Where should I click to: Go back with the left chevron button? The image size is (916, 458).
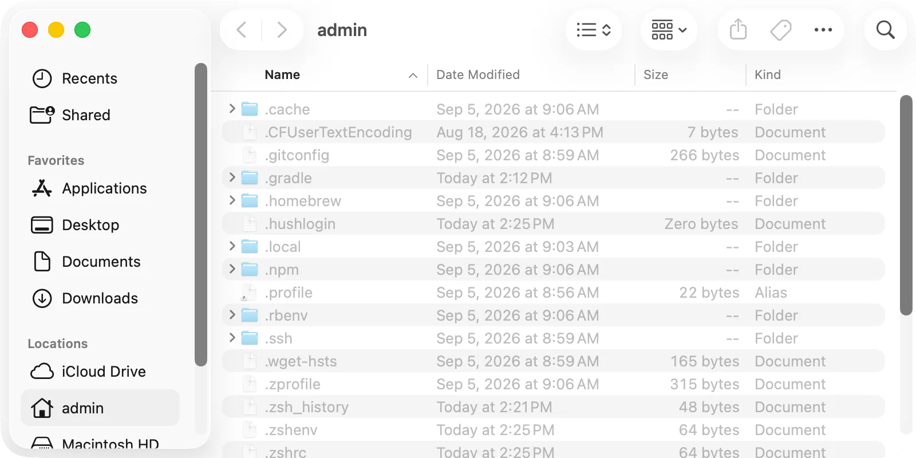click(242, 30)
